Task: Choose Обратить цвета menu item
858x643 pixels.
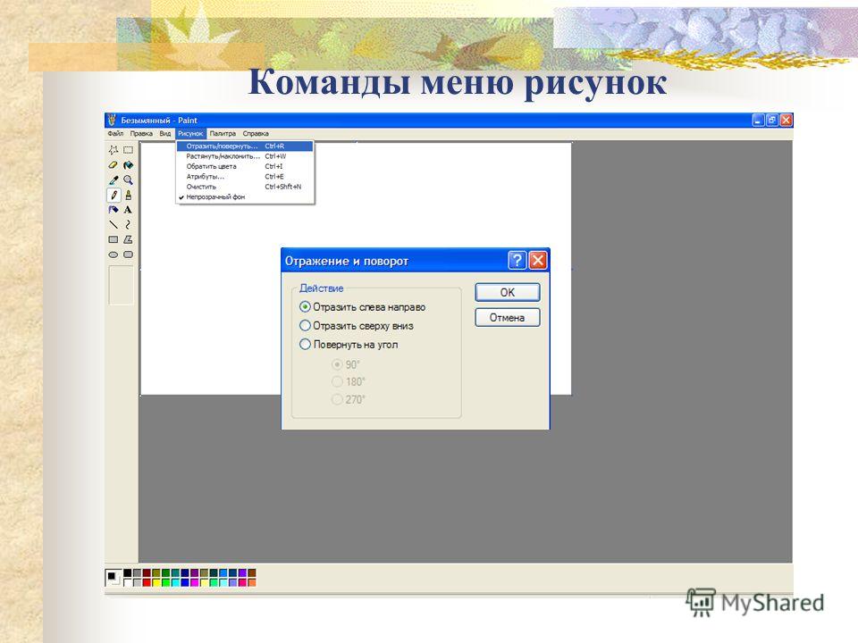Action: click(245, 166)
